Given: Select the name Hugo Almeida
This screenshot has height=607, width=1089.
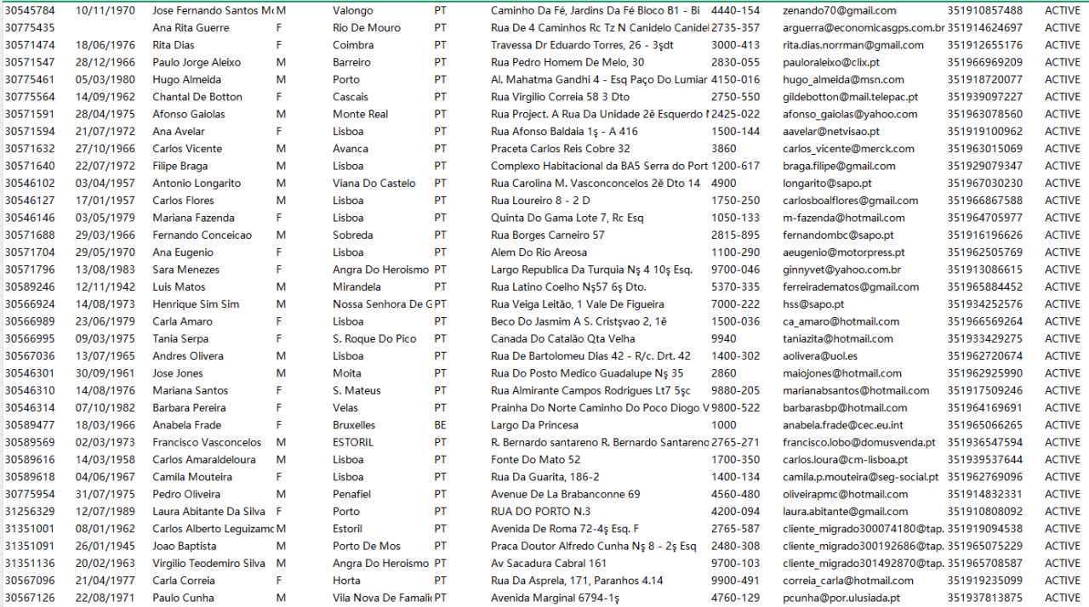Looking at the screenshot, I should coord(185,80).
